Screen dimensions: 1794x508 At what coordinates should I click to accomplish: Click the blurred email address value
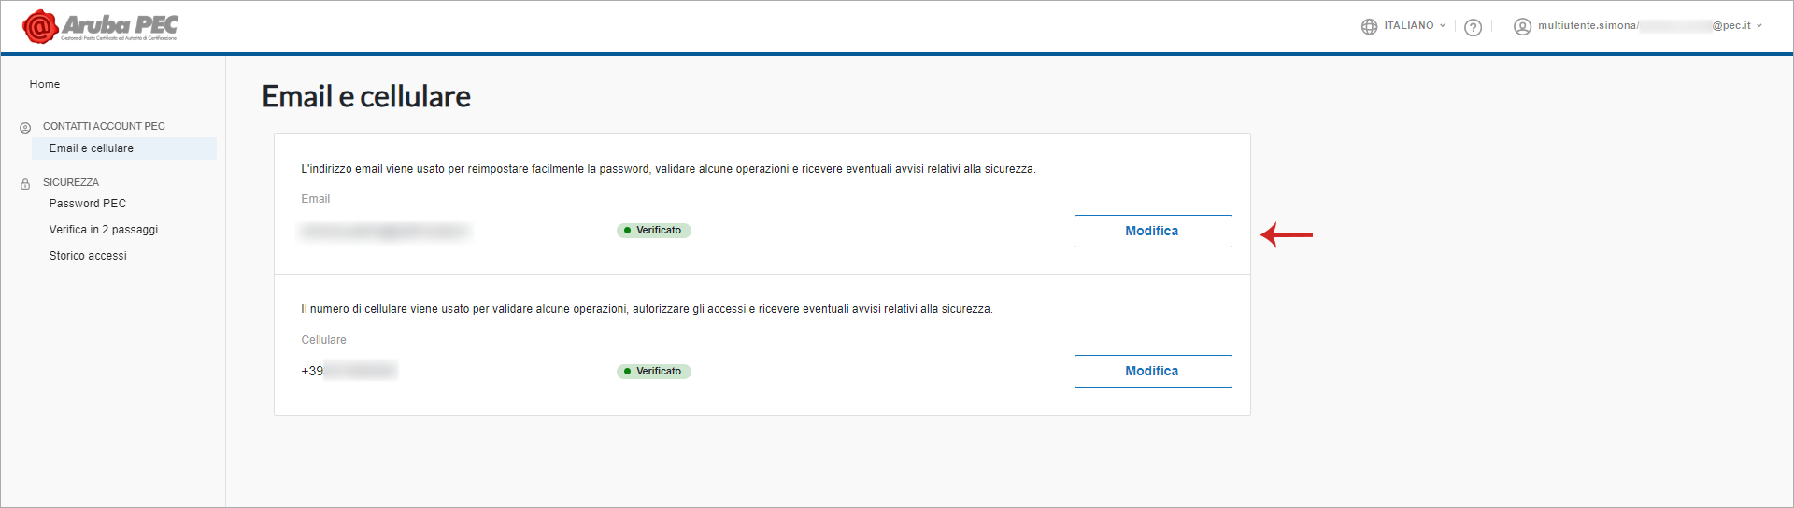click(x=384, y=231)
